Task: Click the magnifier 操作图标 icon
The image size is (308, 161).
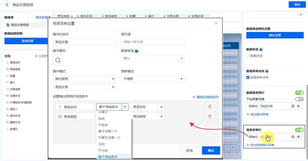Action: [58, 60]
